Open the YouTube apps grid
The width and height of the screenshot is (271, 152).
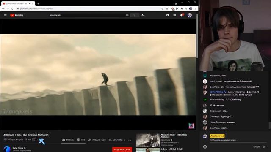(174, 15)
